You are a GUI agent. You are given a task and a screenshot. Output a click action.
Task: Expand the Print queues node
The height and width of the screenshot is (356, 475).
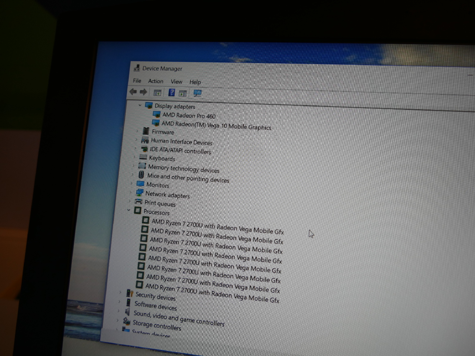[x=129, y=201]
